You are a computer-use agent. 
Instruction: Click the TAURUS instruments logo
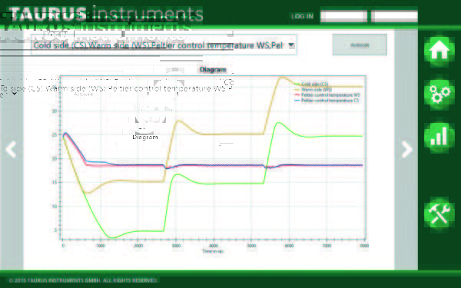106,14
